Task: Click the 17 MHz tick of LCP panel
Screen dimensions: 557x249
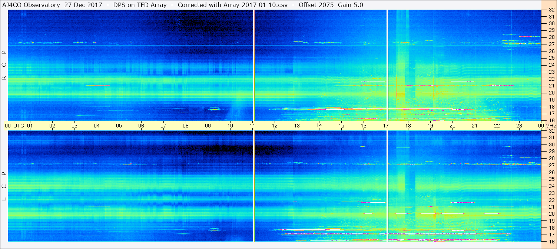Action: (x=551, y=235)
